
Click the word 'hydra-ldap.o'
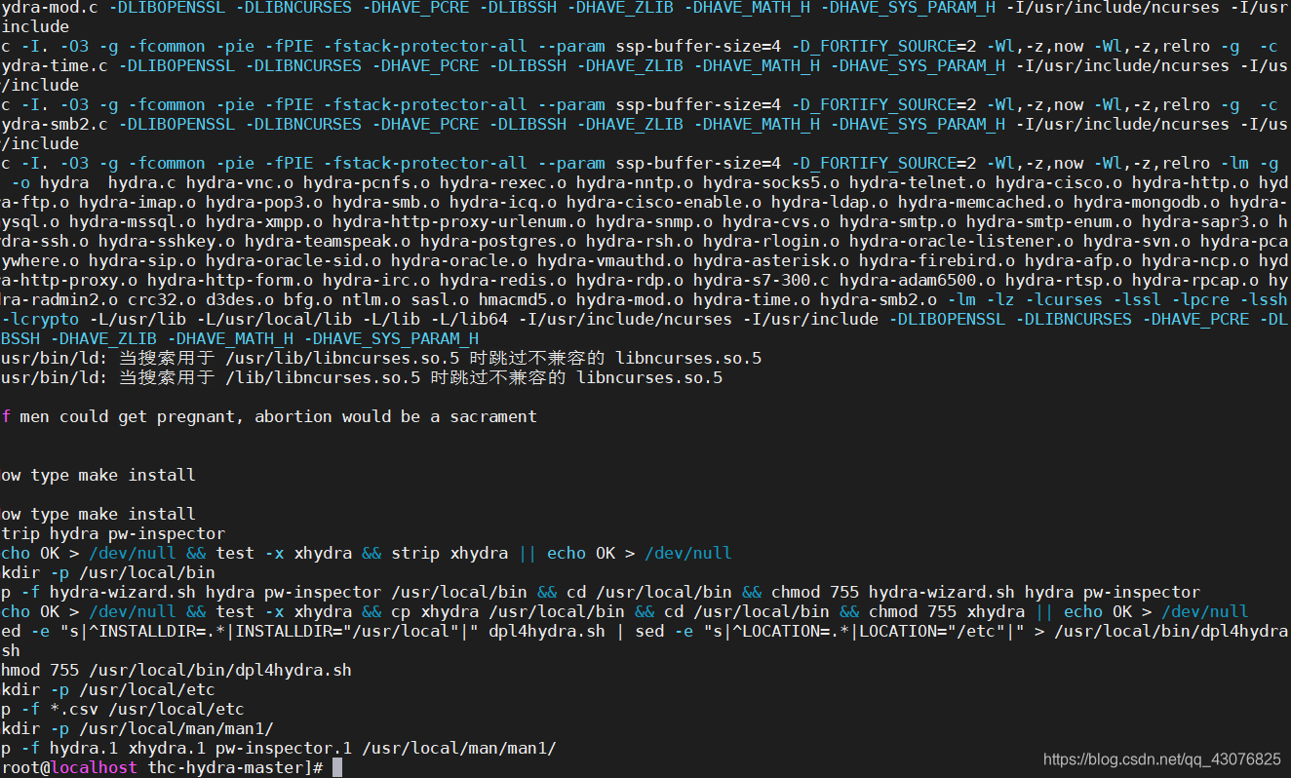pos(830,203)
